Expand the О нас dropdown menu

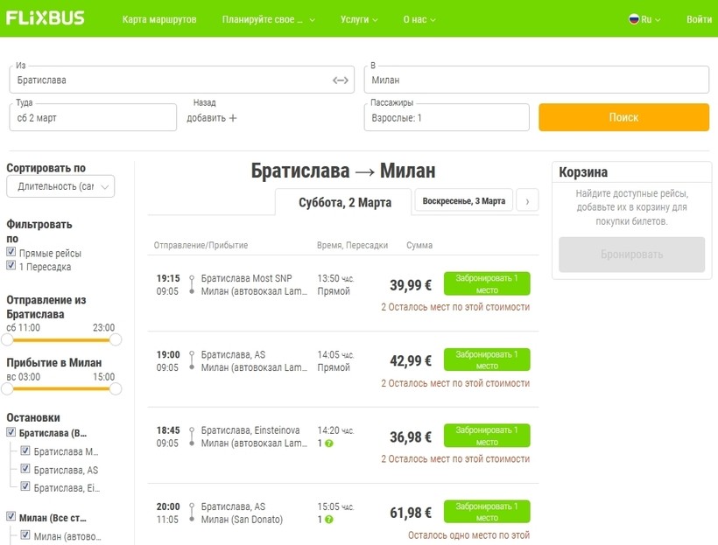coord(419,19)
